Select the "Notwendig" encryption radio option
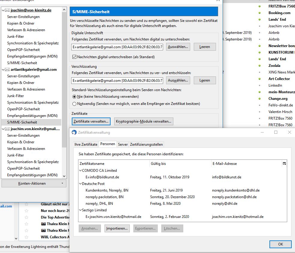 [x=75, y=104]
